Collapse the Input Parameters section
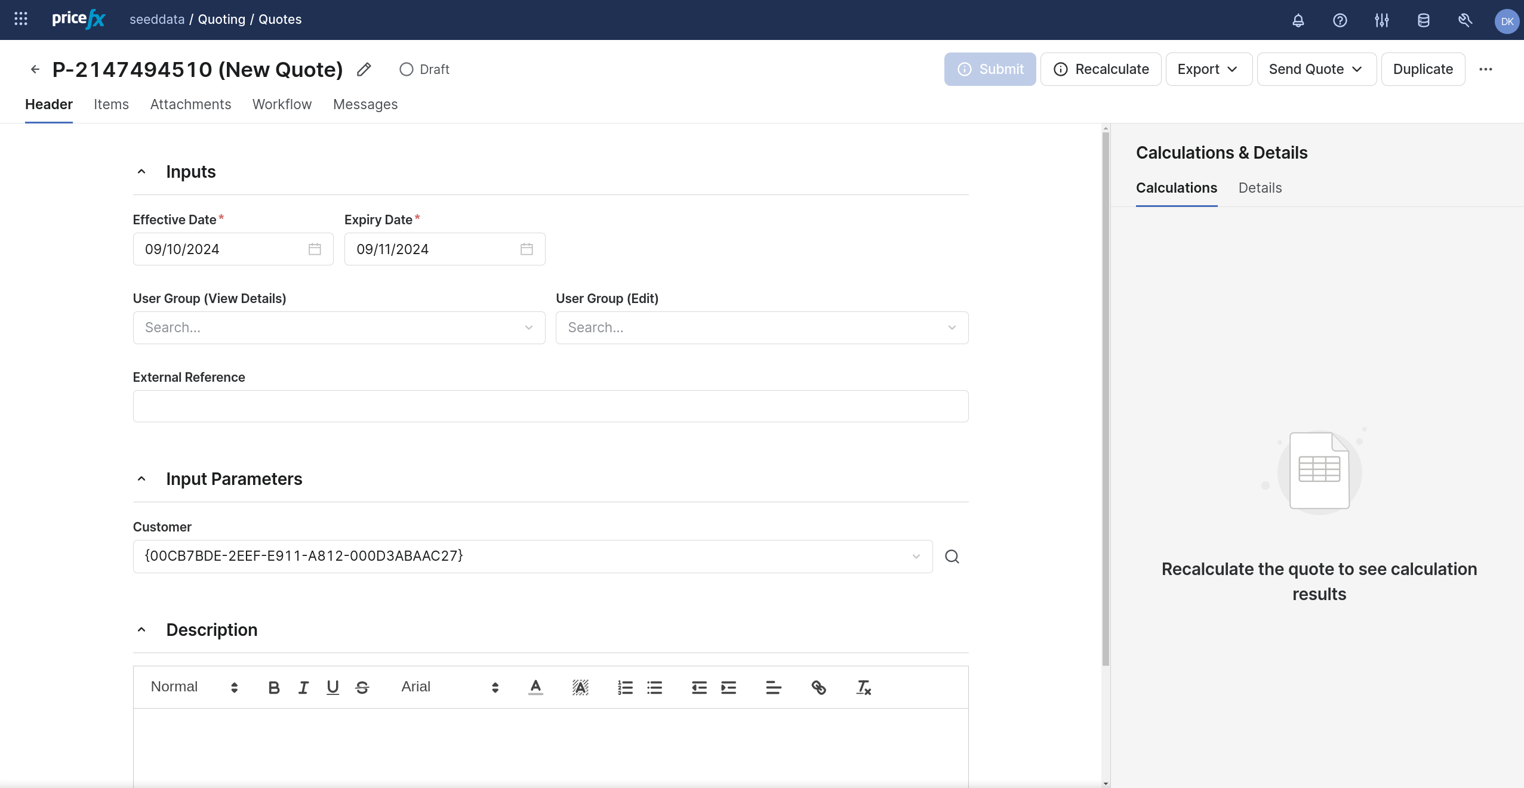The height and width of the screenshot is (788, 1524). pos(141,479)
